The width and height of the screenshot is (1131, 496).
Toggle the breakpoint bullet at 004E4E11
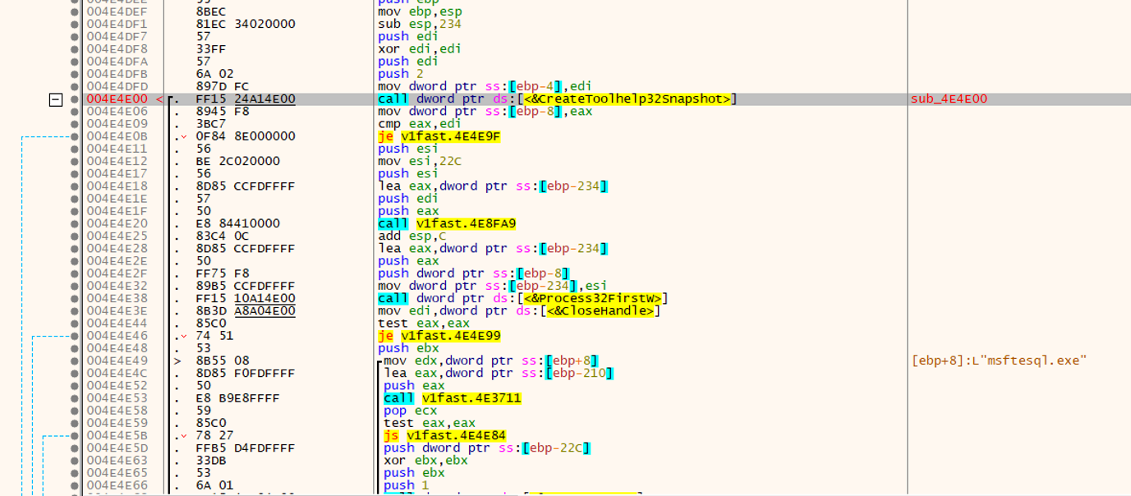74,148
